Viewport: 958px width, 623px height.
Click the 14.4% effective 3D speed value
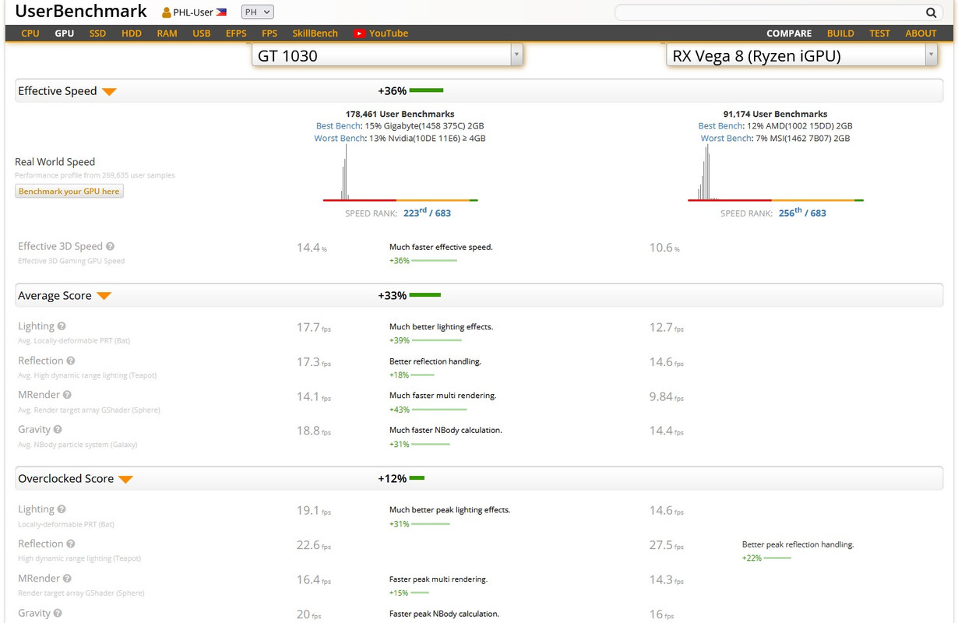click(x=312, y=248)
